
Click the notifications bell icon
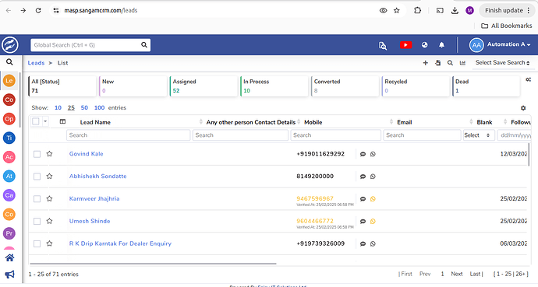(441, 45)
